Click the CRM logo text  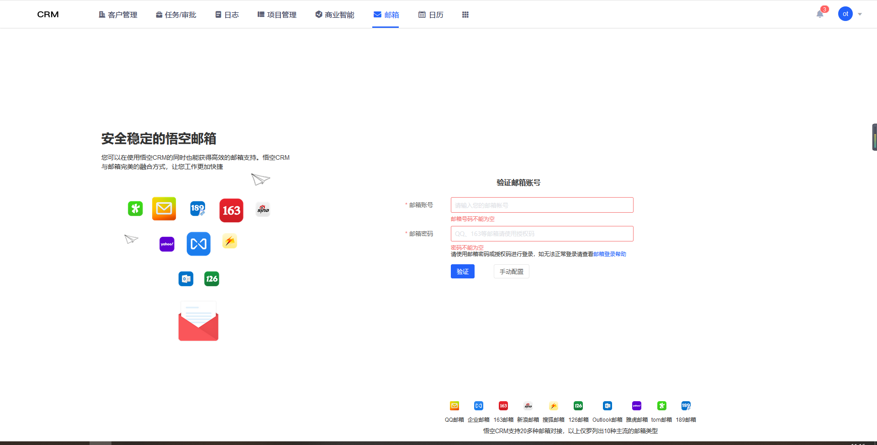48,14
